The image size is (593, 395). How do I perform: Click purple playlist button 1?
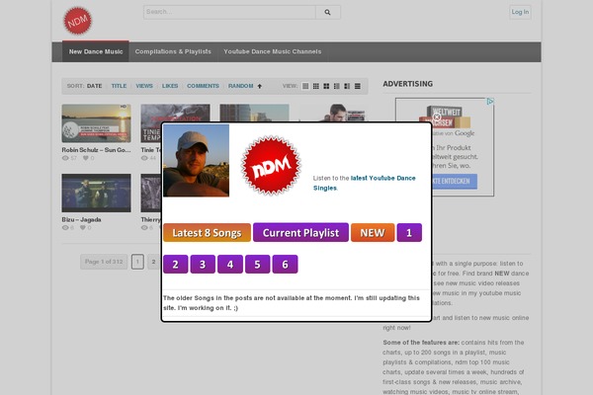pos(409,232)
